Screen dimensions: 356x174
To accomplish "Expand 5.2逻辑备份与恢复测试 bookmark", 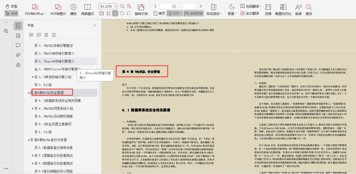I will 33,156.
